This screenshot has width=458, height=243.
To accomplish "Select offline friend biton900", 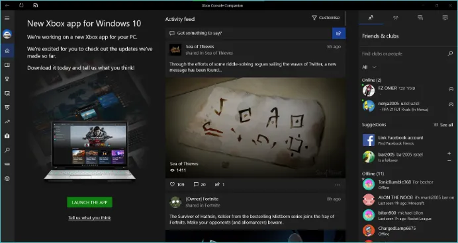I will pos(408,215).
